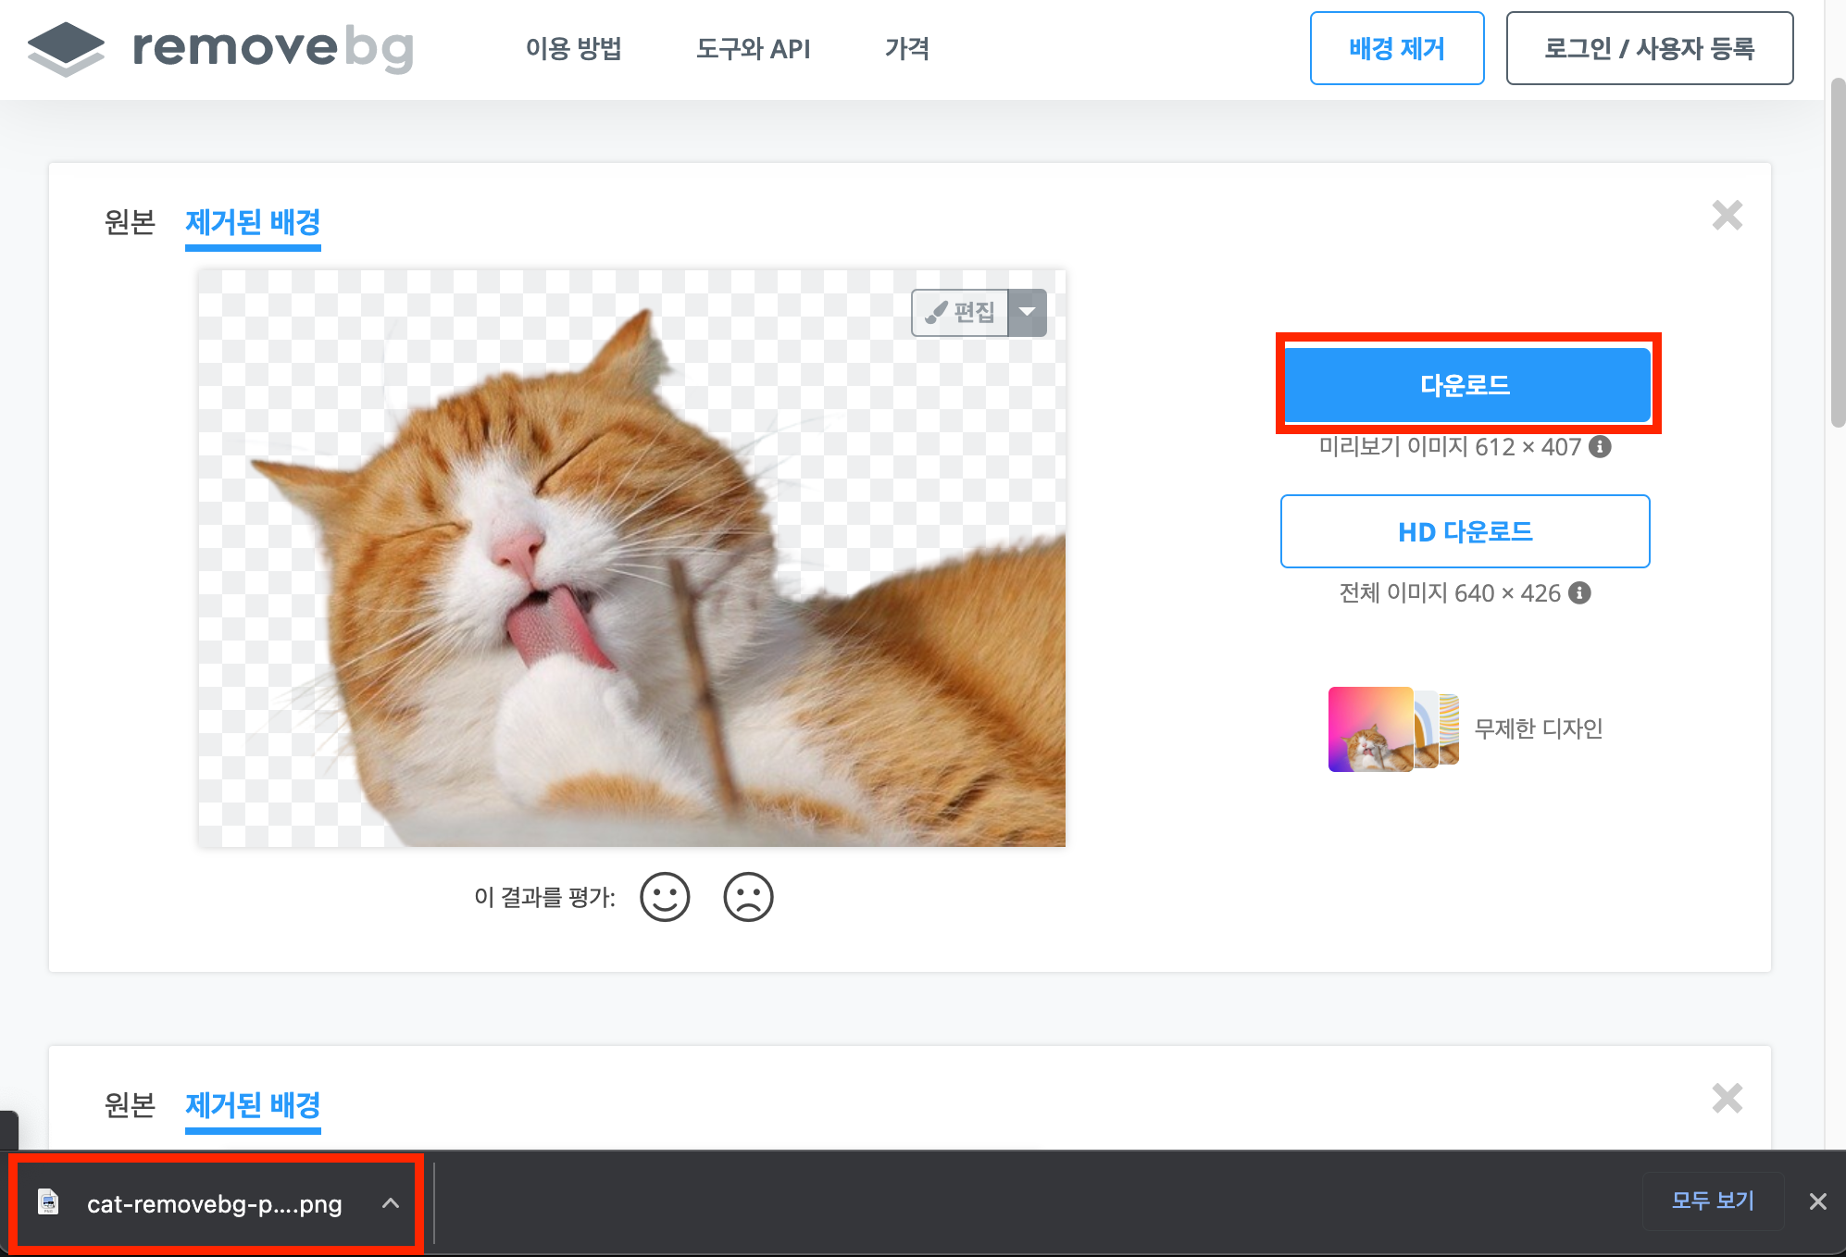1846x1257 pixels.
Task: Open the 편집 editor with brush icon
Action: [x=960, y=313]
